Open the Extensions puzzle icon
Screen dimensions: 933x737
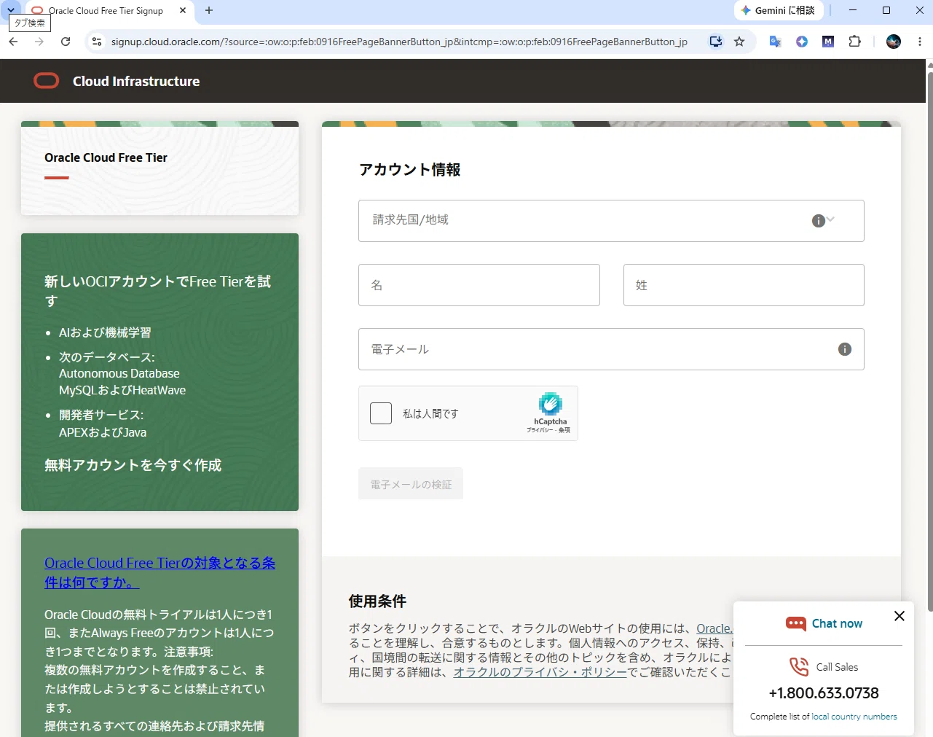point(855,42)
